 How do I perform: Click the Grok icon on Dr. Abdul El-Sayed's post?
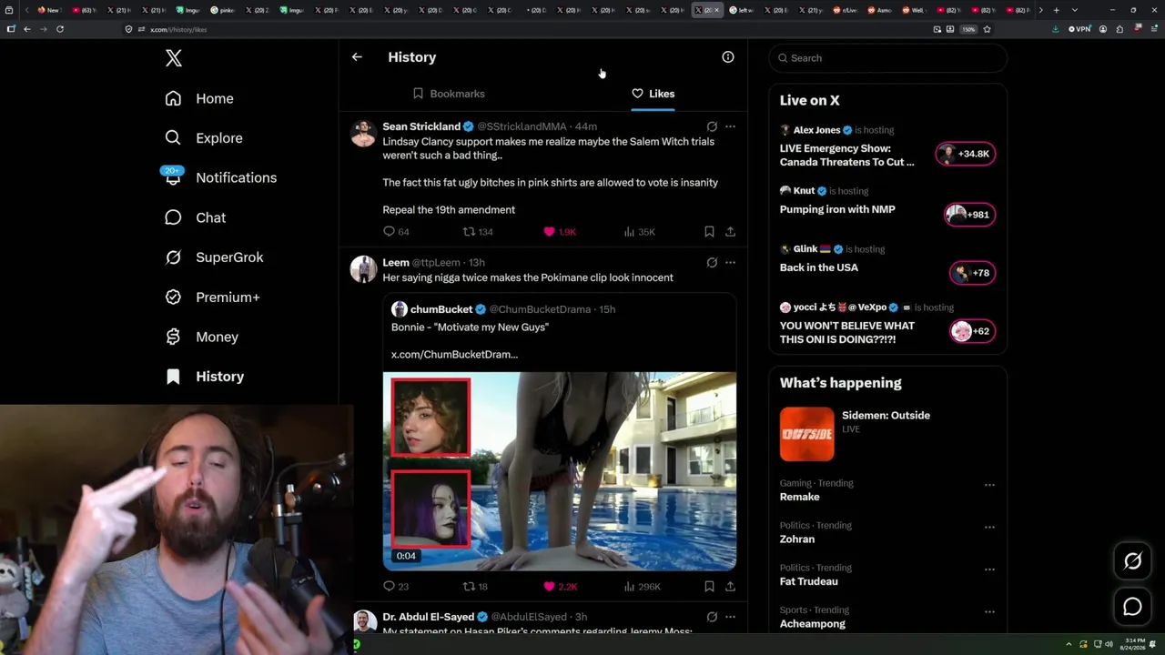click(x=712, y=617)
